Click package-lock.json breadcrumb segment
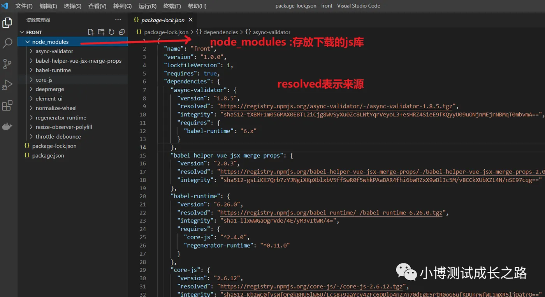This screenshot has width=545, height=297. point(166,32)
